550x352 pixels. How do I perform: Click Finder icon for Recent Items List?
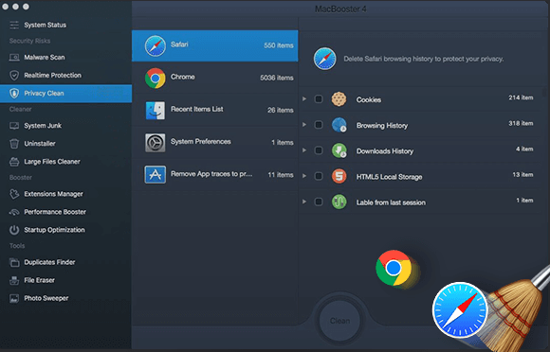point(155,110)
